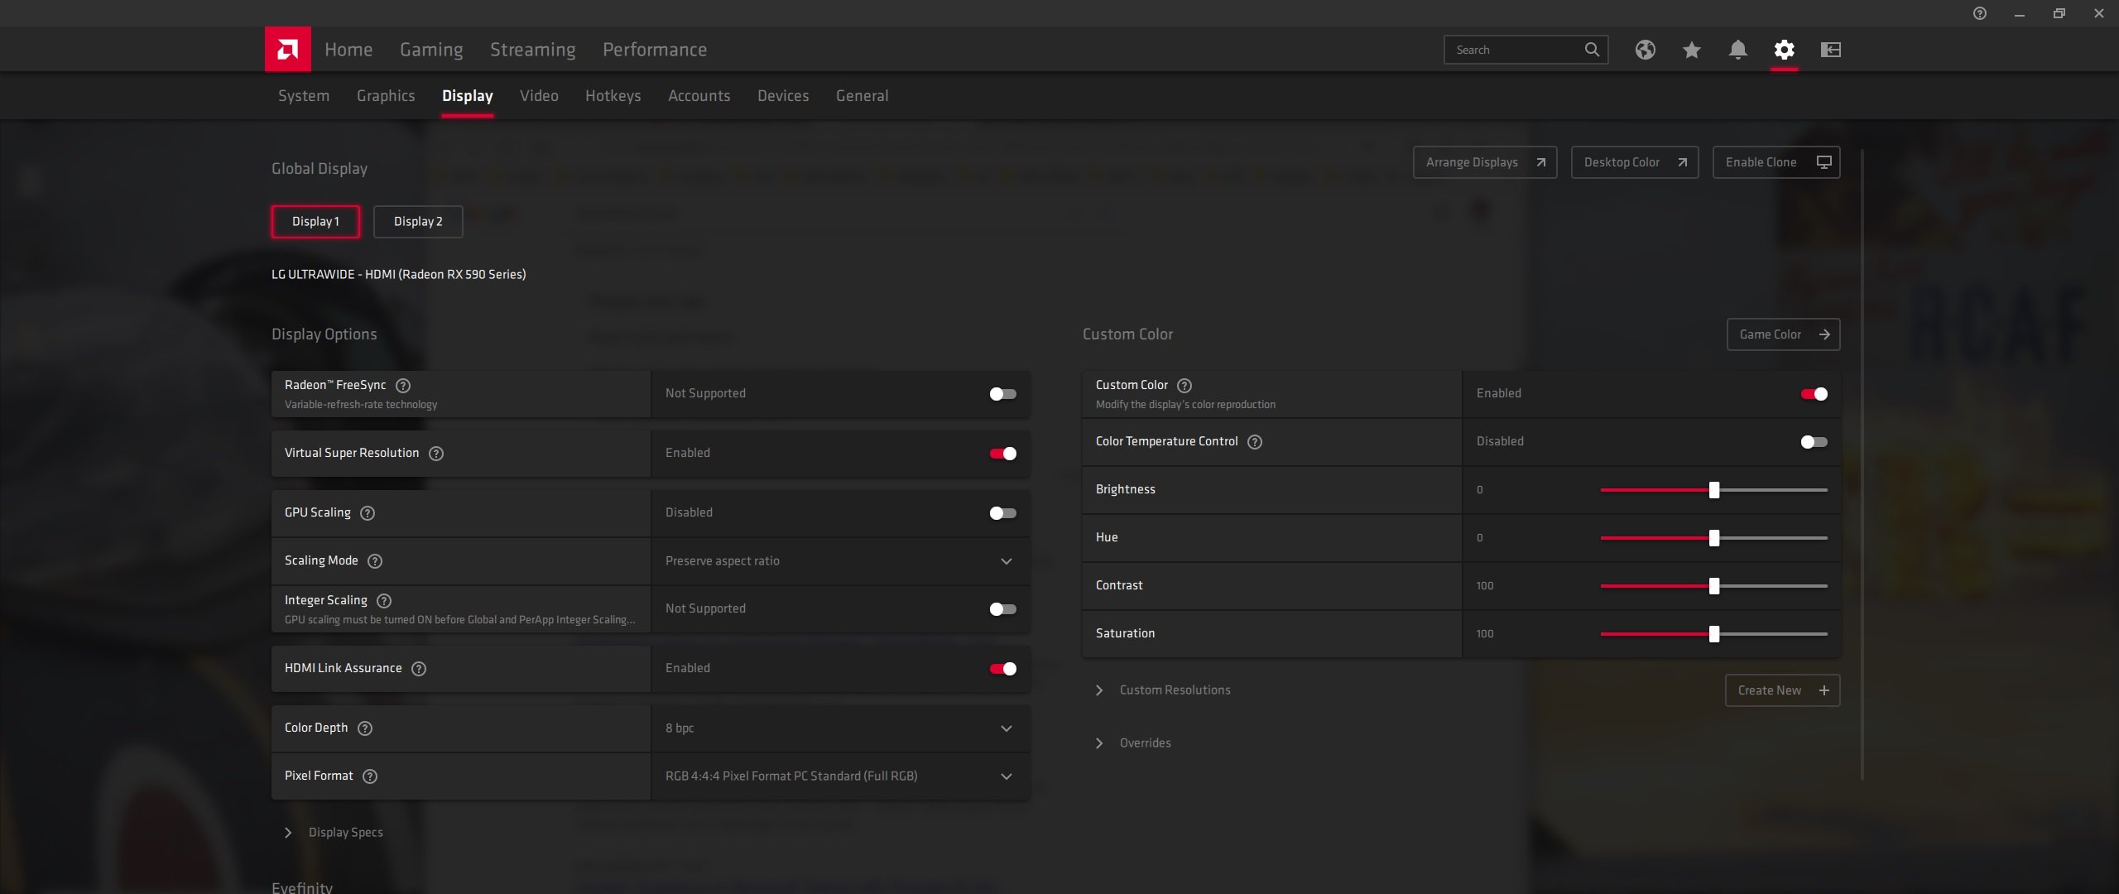Click the Brightness slider handle
2119x894 pixels.
1714,490
